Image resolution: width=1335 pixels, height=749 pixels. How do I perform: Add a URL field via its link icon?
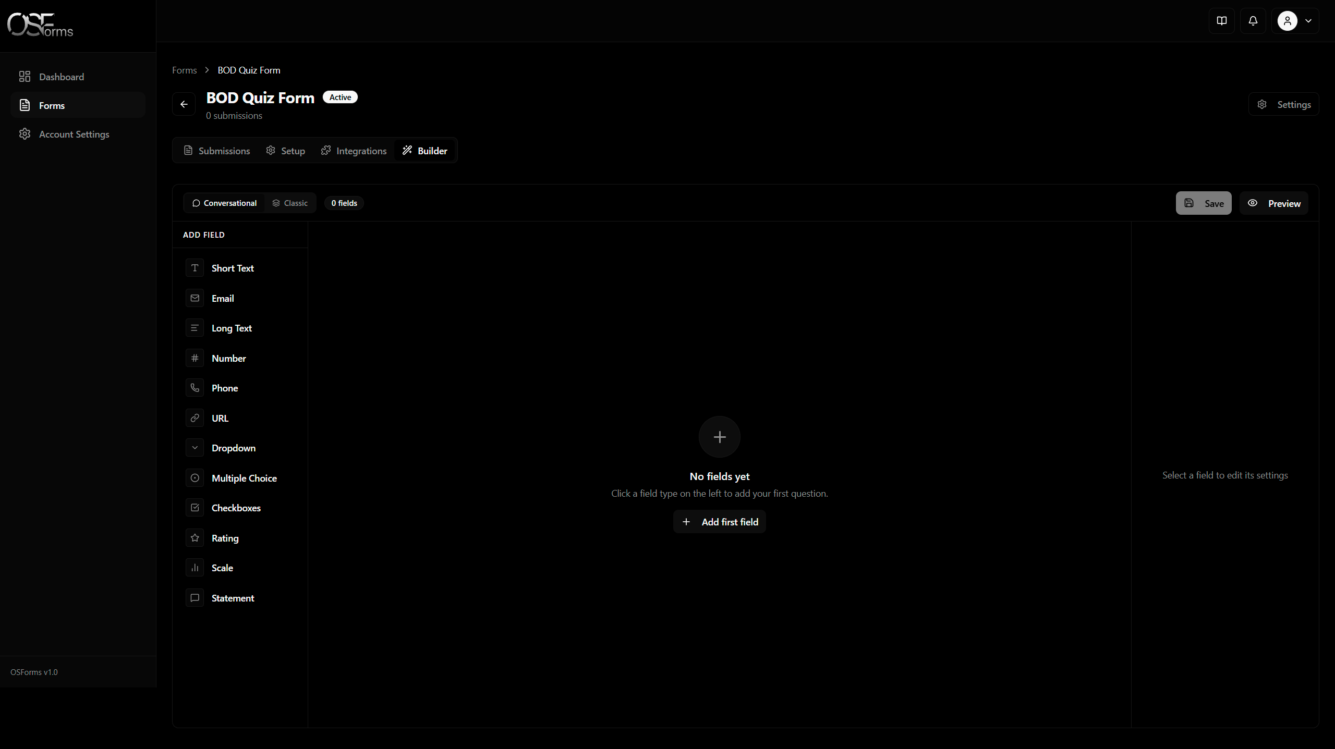point(195,418)
